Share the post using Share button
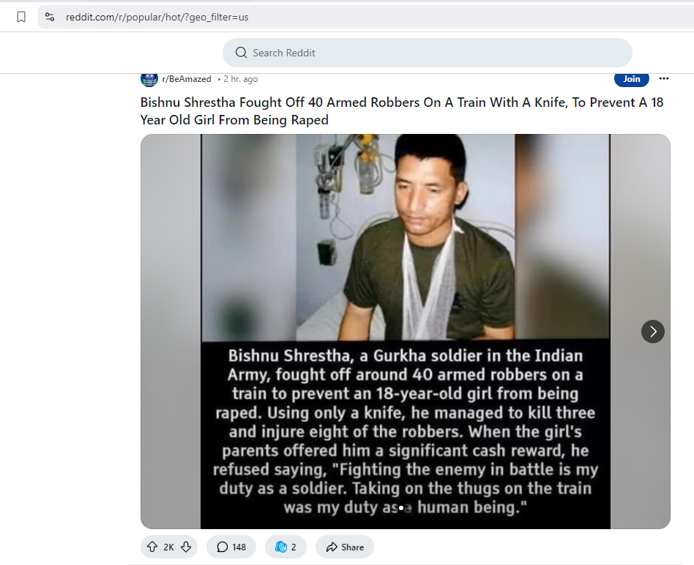Image resolution: width=694 pixels, height=565 pixels. (x=345, y=547)
